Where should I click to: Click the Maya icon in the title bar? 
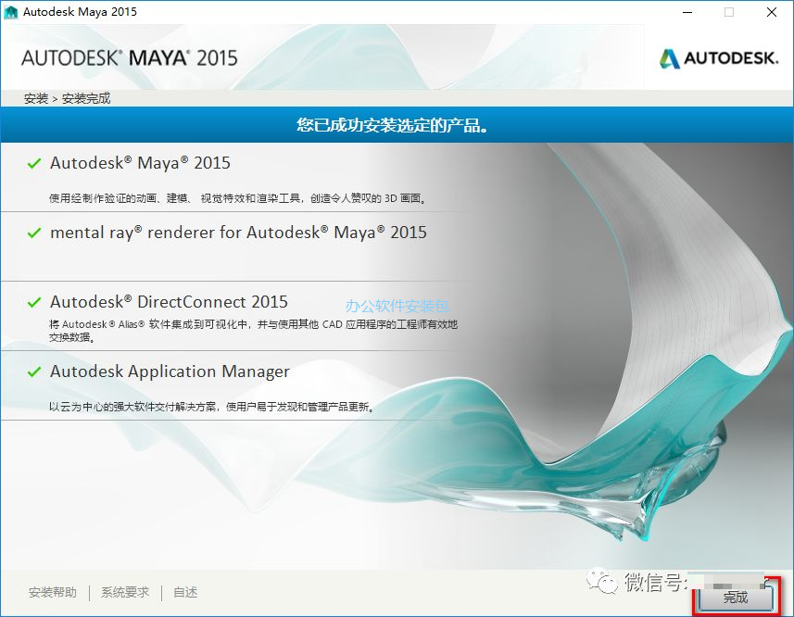click(x=12, y=12)
